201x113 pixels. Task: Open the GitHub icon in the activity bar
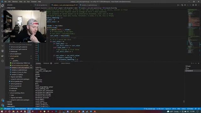(x=3, y=51)
